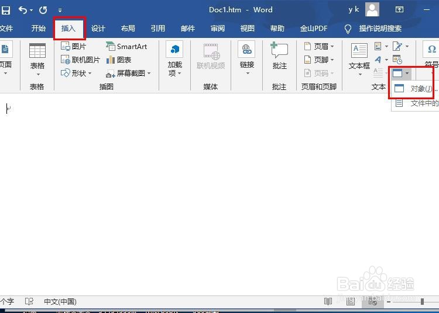439x313 pixels.
Task: Click the zoom out minus button
Action: pyautogui.click(x=389, y=302)
